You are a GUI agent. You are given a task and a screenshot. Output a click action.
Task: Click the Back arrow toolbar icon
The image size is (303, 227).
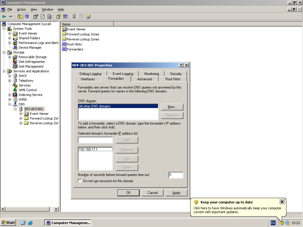pyautogui.click(x=4, y=17)
